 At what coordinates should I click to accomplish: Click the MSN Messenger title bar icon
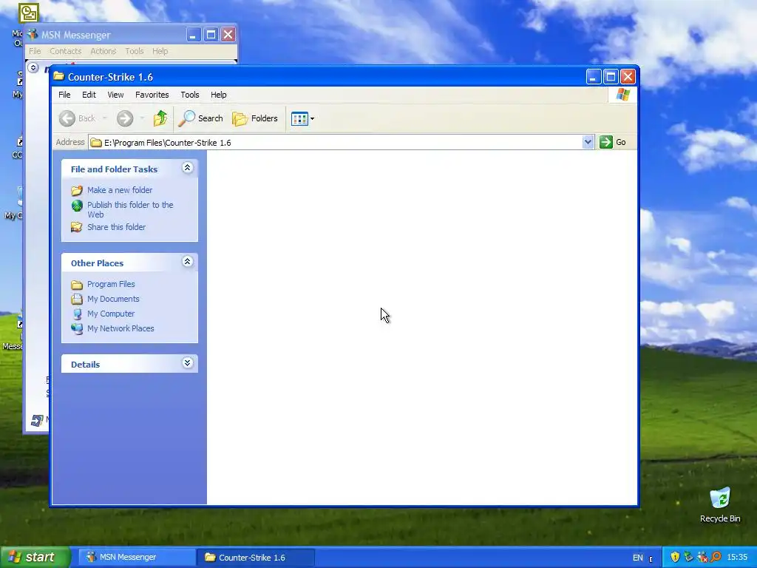tap(33, 34)
